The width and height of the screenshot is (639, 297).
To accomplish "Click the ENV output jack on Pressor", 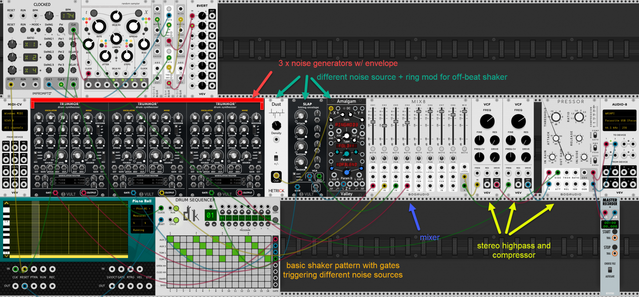I will coord(584,173).
